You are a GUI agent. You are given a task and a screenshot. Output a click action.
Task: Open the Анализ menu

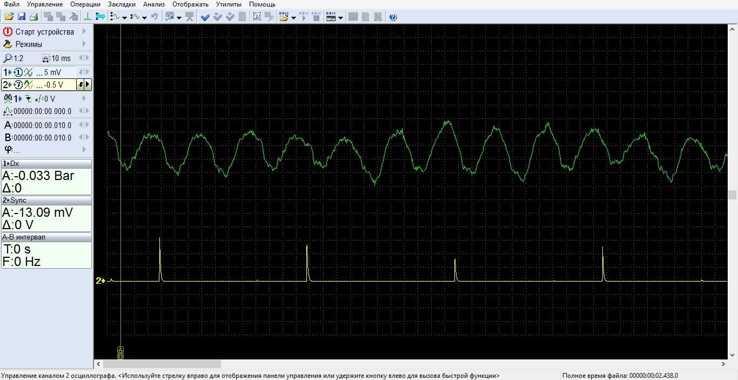154,4
